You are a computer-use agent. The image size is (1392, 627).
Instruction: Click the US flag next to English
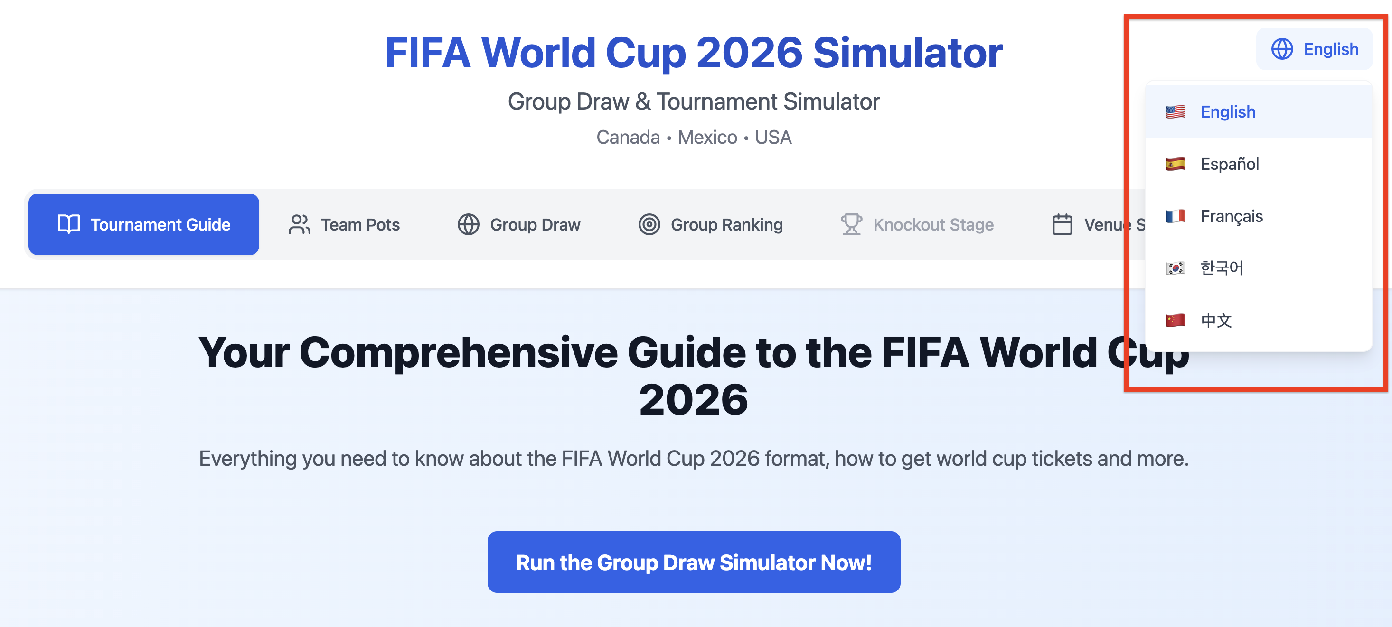1176,111
